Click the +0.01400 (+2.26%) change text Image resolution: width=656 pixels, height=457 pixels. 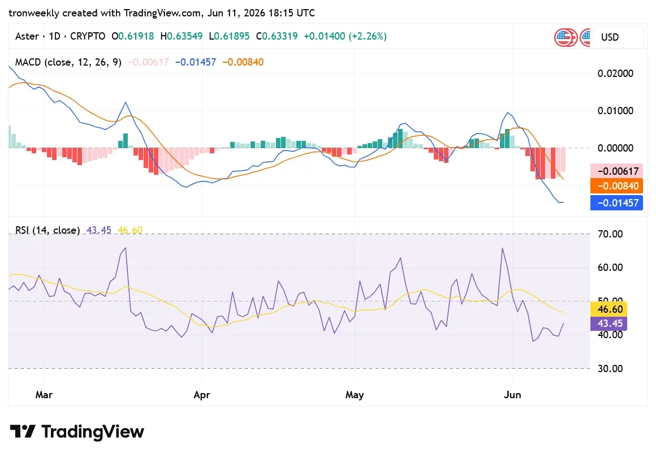click(345, 36)
